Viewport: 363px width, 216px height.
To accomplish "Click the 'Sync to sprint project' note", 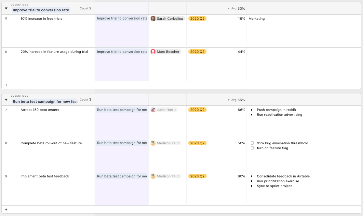I will click(274, 186).
